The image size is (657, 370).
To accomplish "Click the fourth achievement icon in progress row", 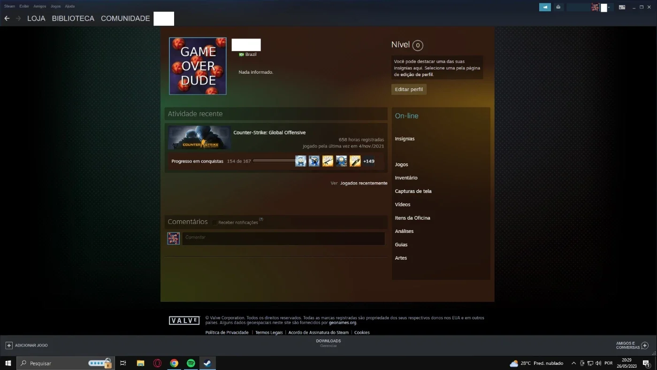I will pos(341,161).
